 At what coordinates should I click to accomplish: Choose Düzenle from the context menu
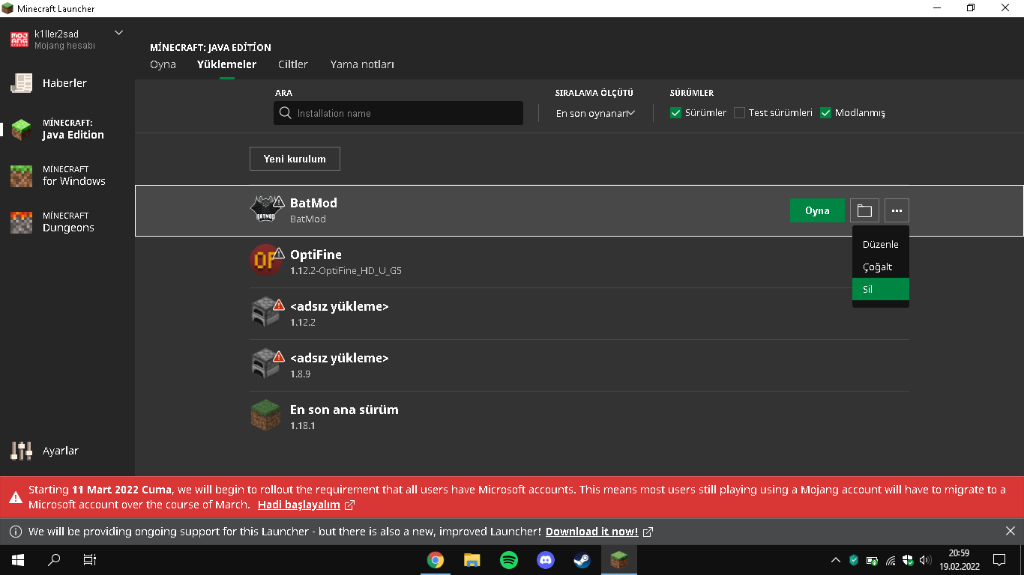click(881, 244)
